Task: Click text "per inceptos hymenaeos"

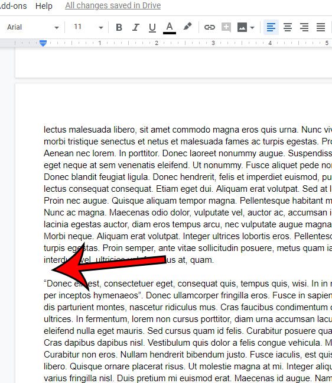Action: (91, 295)
